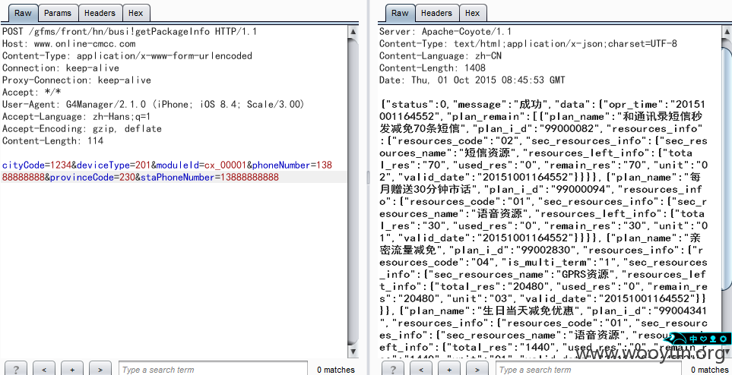This screenshot has height=375, width=732.
Task: Click the response search next match button
Action: (477, 369)
